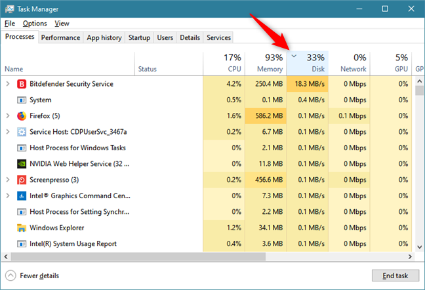Click the Service Host CDPUserSvc gear icon
Image resolution: width=425 pixels, height=290 pixels.
[x=22, y=132]
